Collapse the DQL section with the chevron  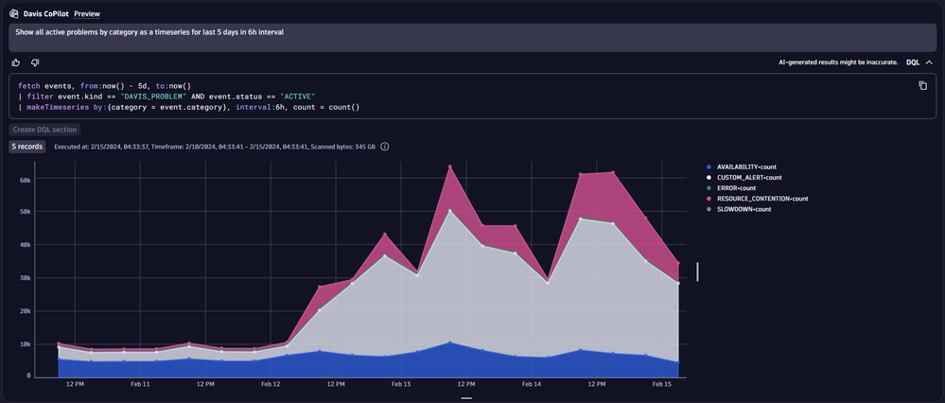click(x=929, y=62)
